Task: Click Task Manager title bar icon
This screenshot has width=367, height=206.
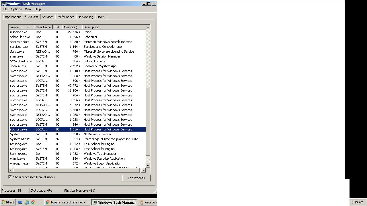Action: coord(4,4)
